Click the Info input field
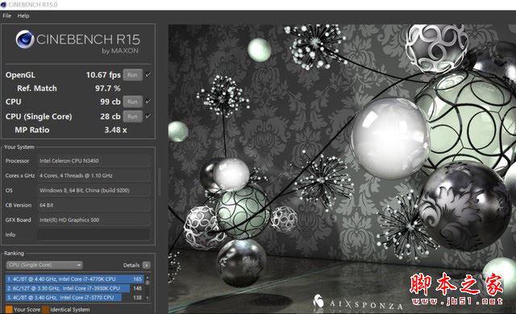This screenshot has width=516, height=314. click(94, 234)
